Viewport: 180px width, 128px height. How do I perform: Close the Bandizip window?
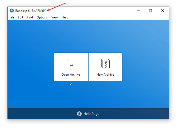tap(162, 11)
